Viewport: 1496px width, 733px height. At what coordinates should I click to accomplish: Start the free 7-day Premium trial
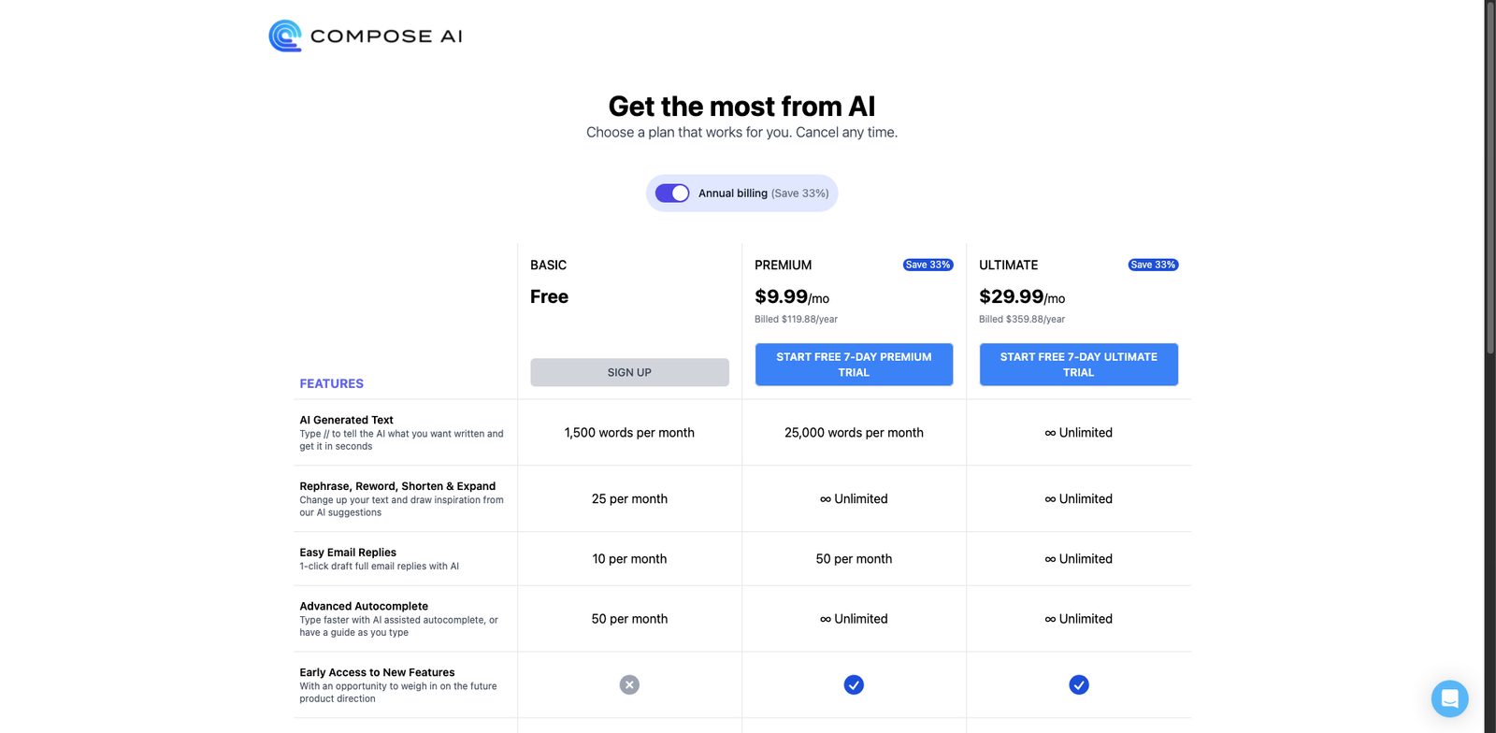coord(854,365)
